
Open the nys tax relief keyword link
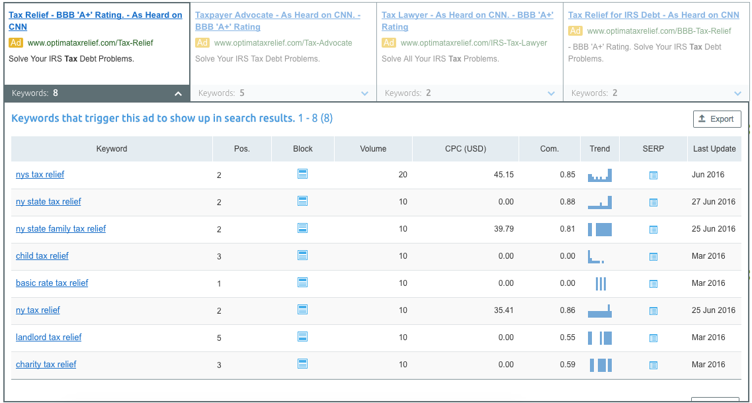pos(40,174)
